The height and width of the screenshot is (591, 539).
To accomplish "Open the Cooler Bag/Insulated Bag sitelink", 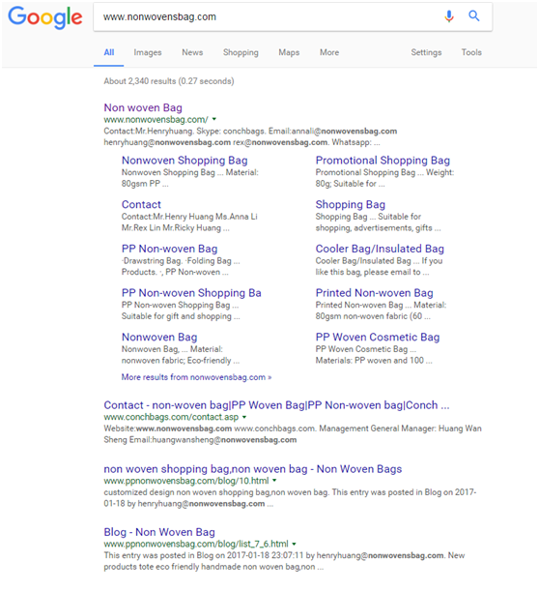I will 380,249.
